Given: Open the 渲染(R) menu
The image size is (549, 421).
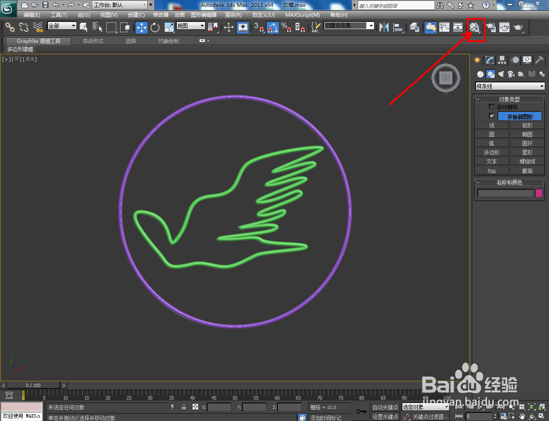Looking at the screenshot, I should point(233,15).
